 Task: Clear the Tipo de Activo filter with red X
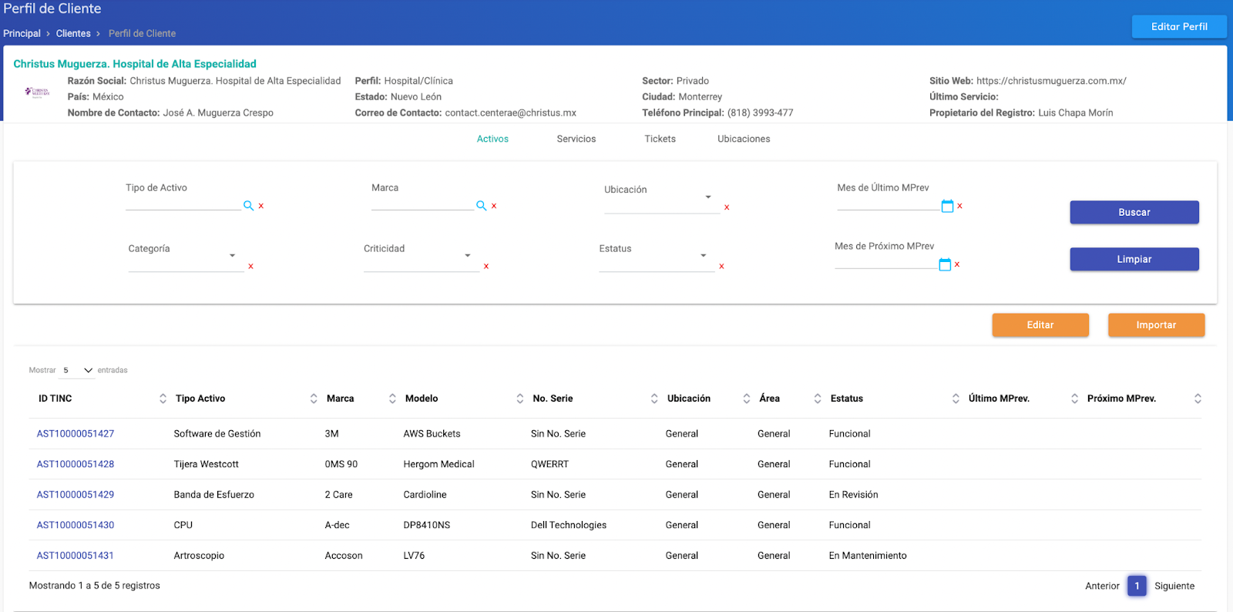[x=261, y=206]
